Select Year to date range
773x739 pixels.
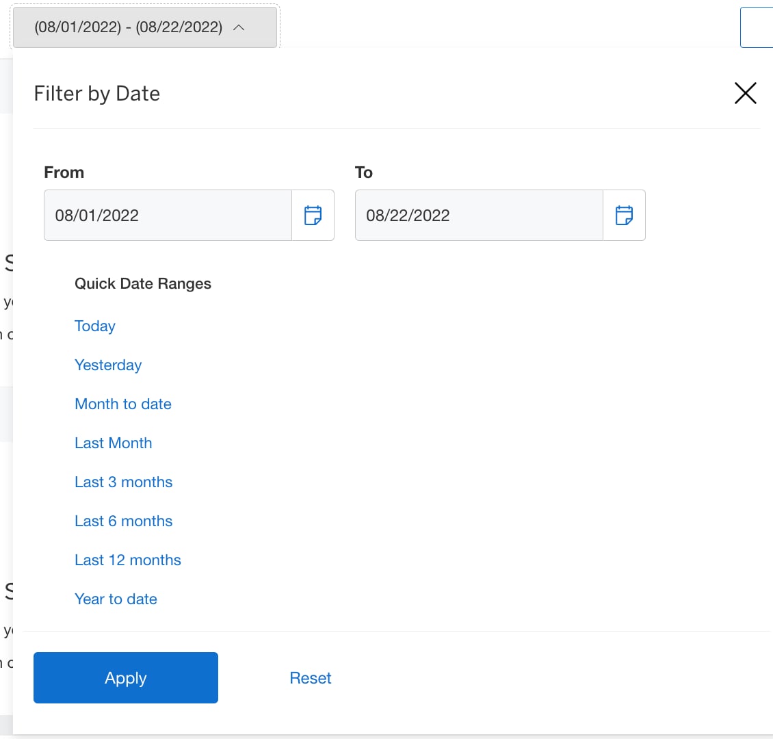click(x=116, y=599)
